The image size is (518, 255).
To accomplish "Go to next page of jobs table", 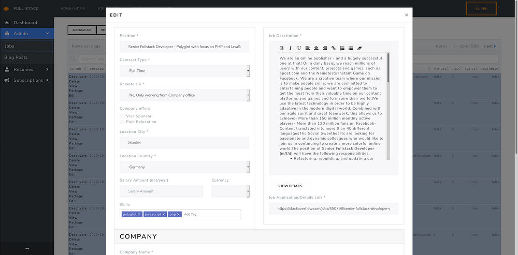I will tap(490, 46).
